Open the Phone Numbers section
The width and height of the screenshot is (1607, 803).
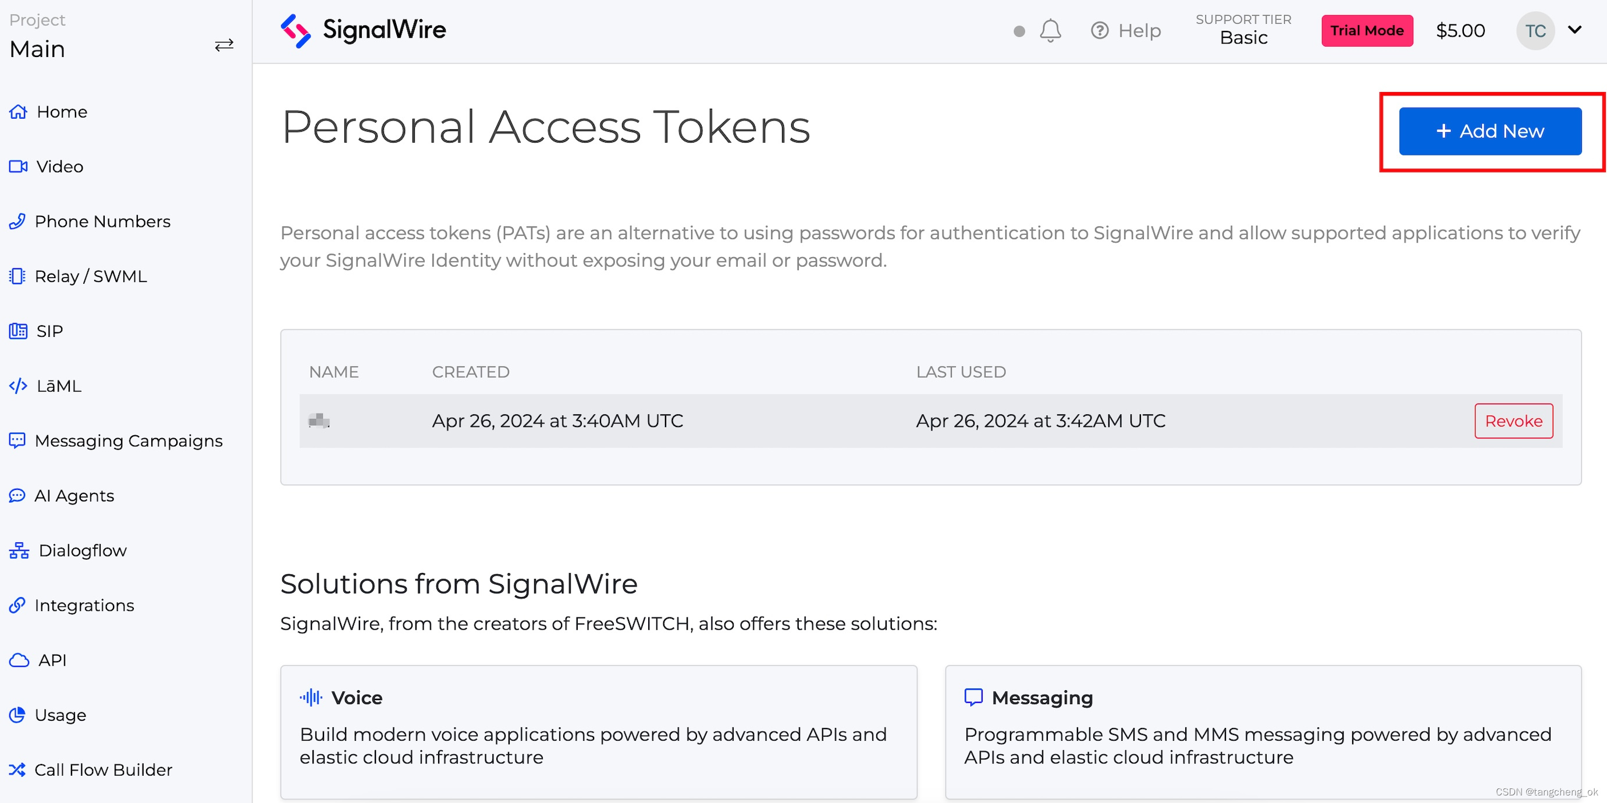pos(102,221)
